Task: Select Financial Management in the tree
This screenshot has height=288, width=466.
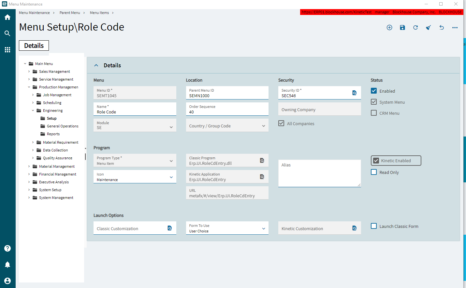Action: tap(58, 174)
